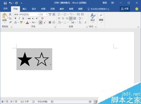This screenshot has width=141, height=104.
Task: Click the Format Painter brush icon
Action: (10, 22)
